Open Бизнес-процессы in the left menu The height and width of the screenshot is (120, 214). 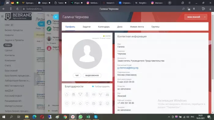tap(14, 30)
